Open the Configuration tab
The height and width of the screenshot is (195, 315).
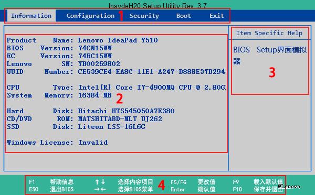(90, 16)
